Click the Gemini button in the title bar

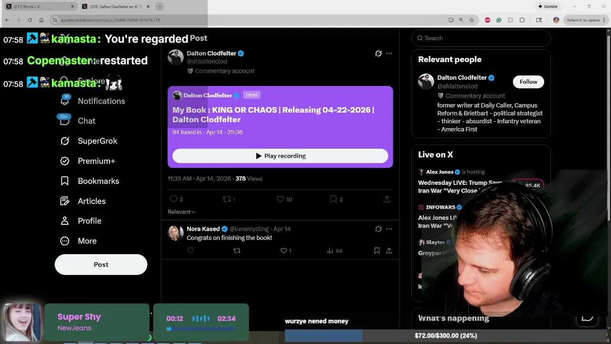point(548,6)
